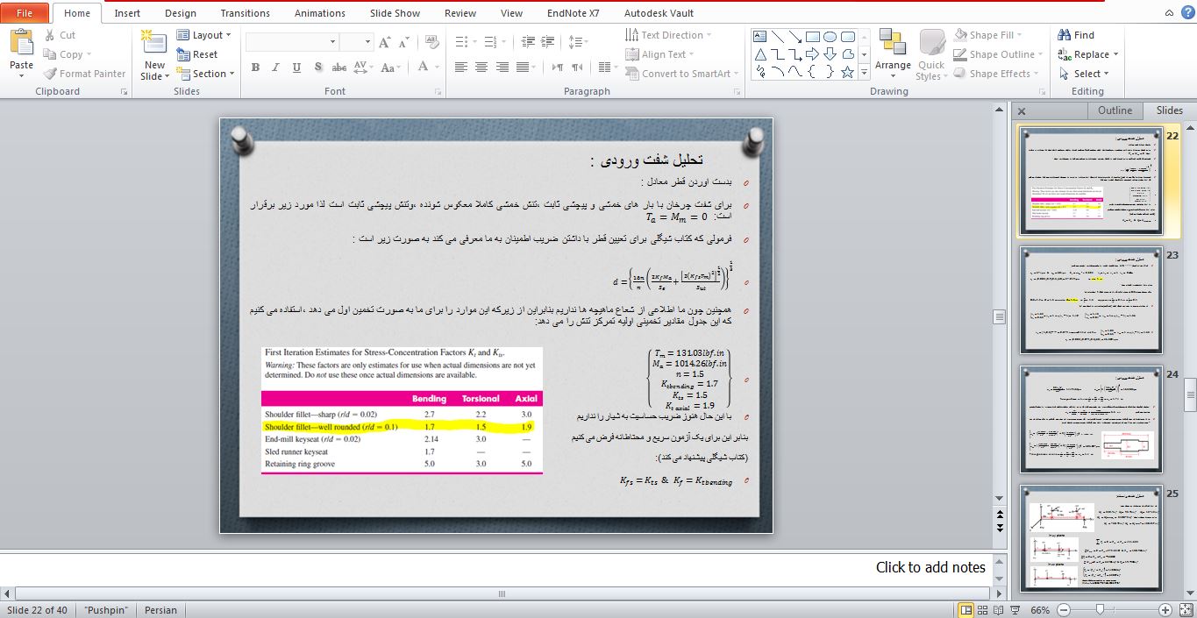Image resolution: width=1197 pixels, height=618 pixels.
Task: Open the Arrange dropdown
Action: (x=893, y=54)
